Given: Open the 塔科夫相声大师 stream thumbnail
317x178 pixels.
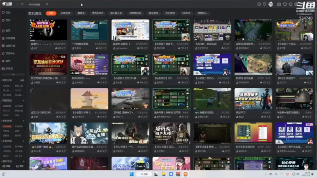Looking at the screenshot, I should [171, 133].
